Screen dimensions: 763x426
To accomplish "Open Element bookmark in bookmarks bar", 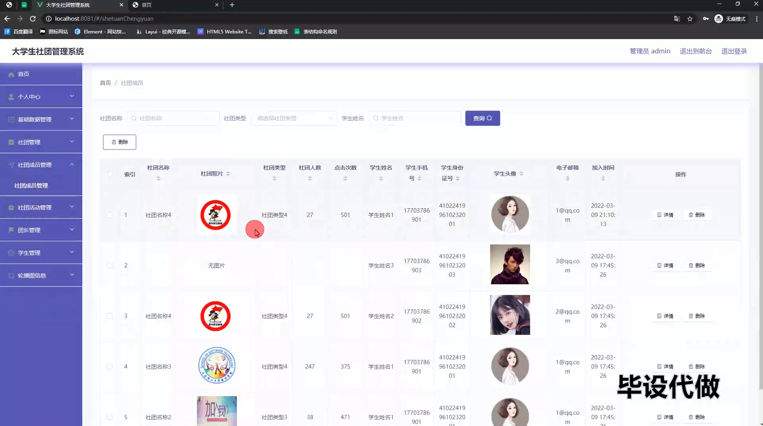I will click(100, 32).
